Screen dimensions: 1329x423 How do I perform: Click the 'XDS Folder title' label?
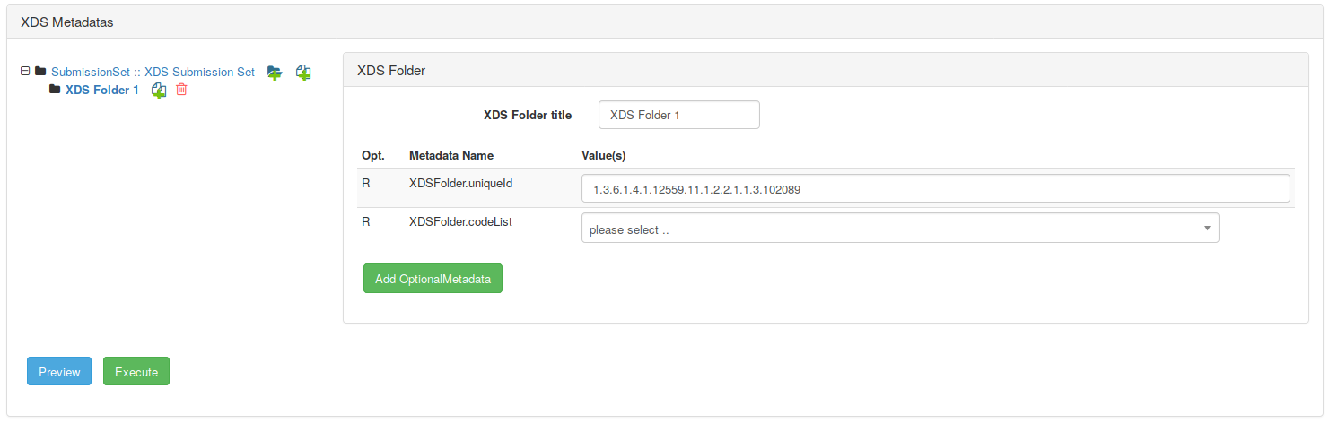[527, 115]
